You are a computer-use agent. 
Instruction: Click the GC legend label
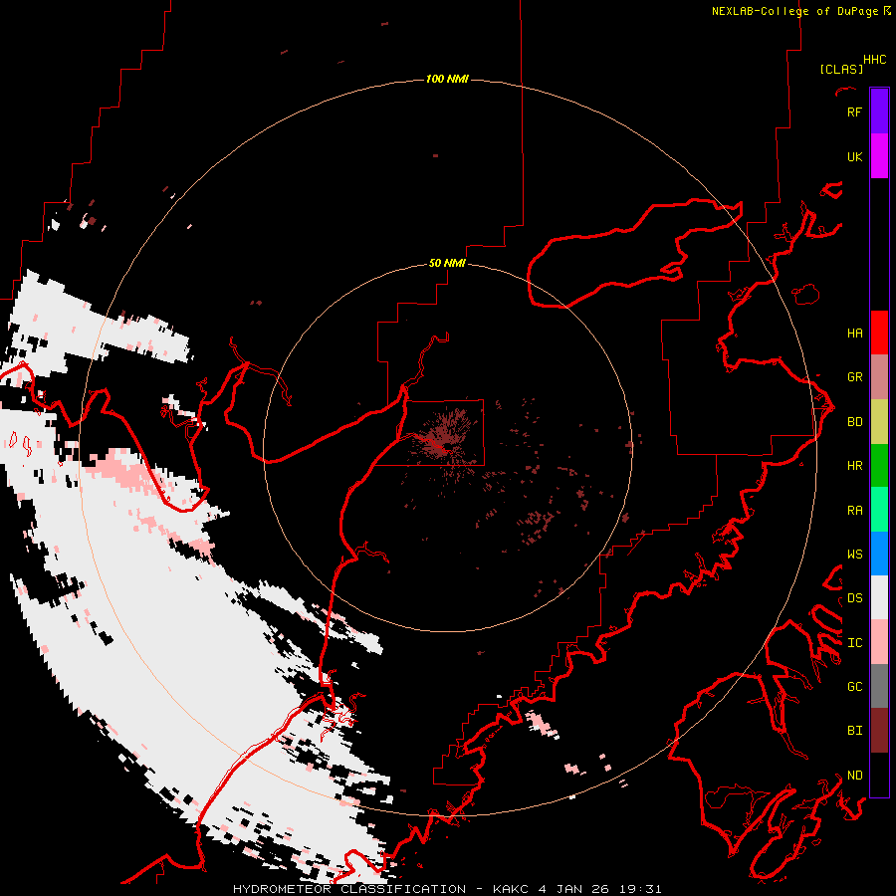coord(854,686)
